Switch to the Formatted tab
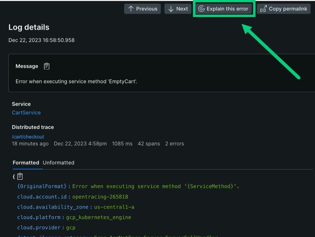 26,163
